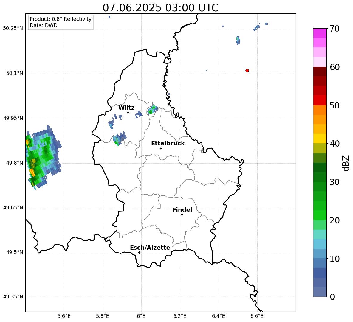Click the cross marker below Ettelbruck
The image size is (353, 322).
tap(161, 148)
